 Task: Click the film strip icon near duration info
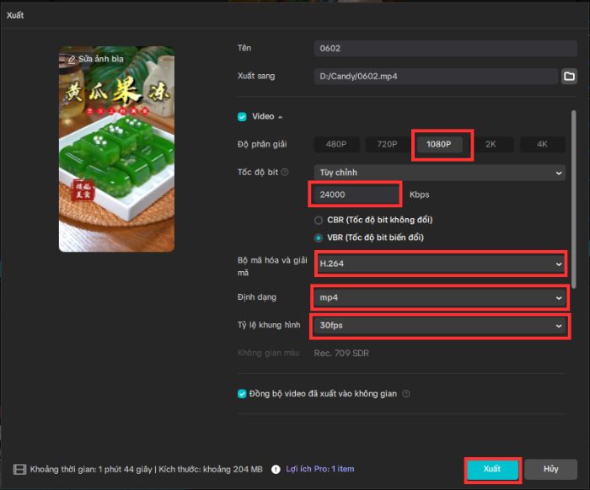(x=19, y=469)
